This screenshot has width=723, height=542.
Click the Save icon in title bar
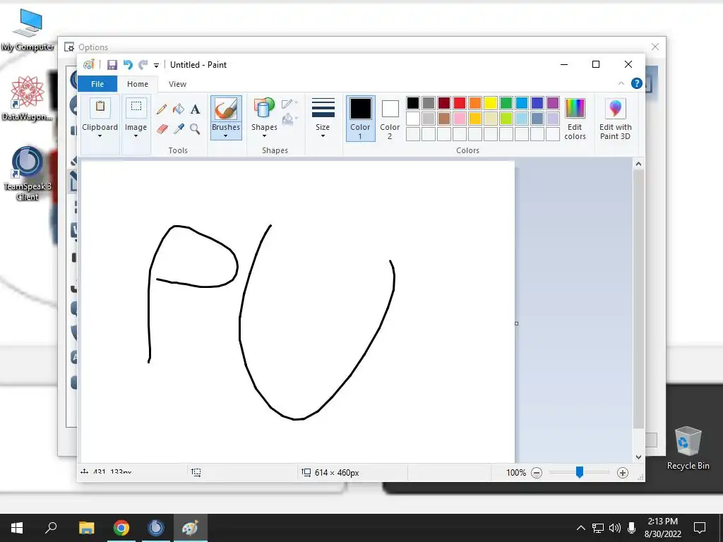(112, 65)
